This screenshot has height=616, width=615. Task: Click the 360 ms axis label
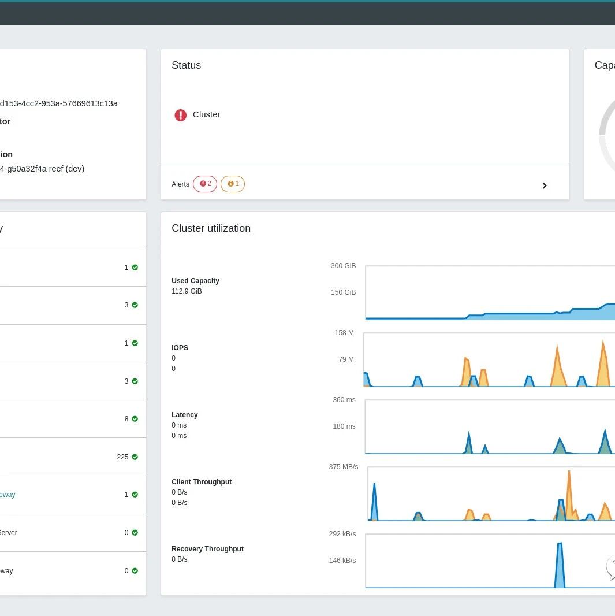point(344,399)
